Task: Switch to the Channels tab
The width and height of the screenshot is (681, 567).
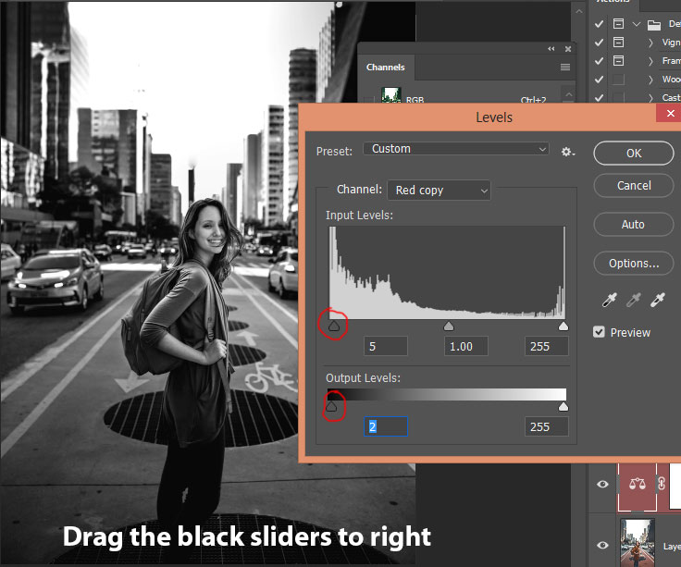Action: (x=385, y=68)
